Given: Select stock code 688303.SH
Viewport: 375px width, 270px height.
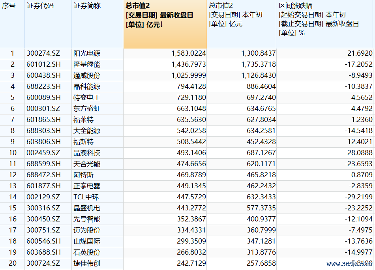Looking at the screenshot, I should click(x=43, y=131).
